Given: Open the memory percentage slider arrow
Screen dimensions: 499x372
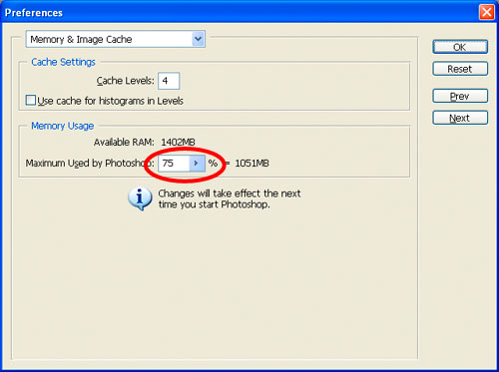Looking at the screenshot, I should tap(197, 164).
